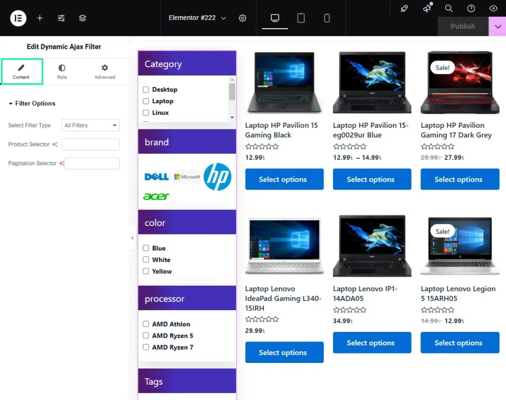Open Laptop HP Pavilion 15 Gaming Black title

(281, 130)
